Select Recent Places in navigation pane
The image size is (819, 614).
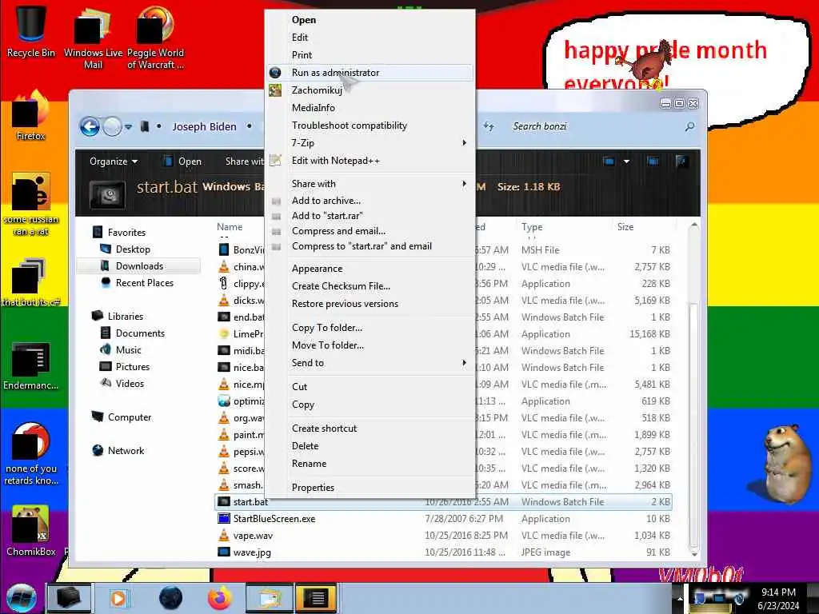click(144, 282)
